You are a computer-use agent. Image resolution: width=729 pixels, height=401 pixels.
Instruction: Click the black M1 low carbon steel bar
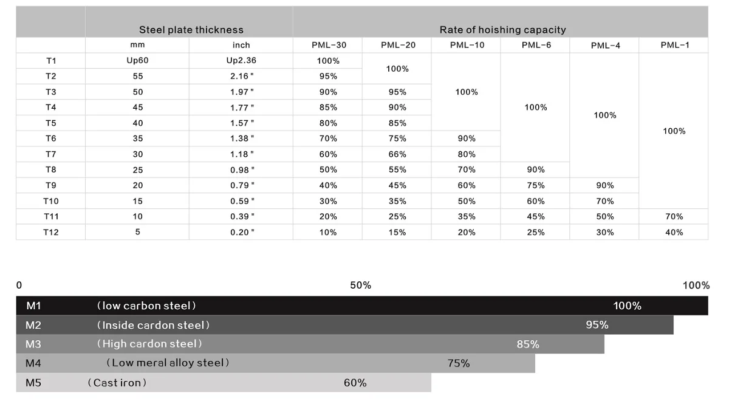(362, 306)
